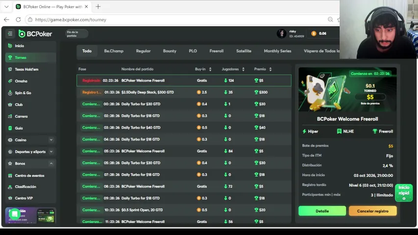Viewport: 418px width, 235px height.
Task: Select the Todo tab
Action: pos(87,51)
